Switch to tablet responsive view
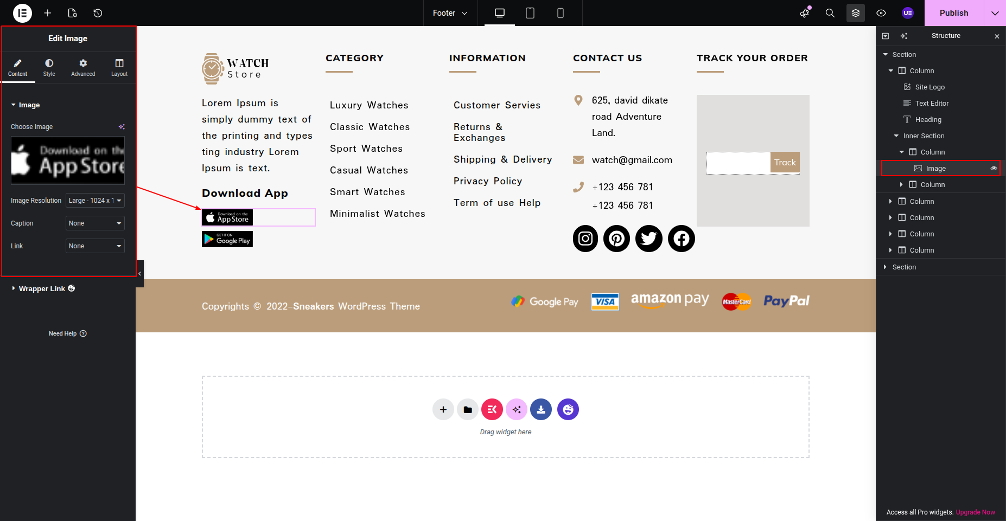The image size is (1006, 521). pos(530,13)
